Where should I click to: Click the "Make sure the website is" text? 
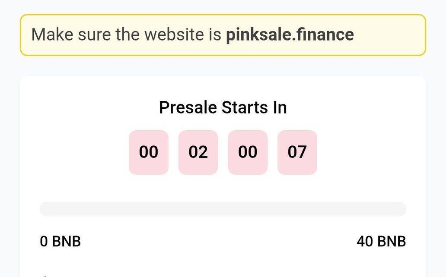click(x=126, y=35)
